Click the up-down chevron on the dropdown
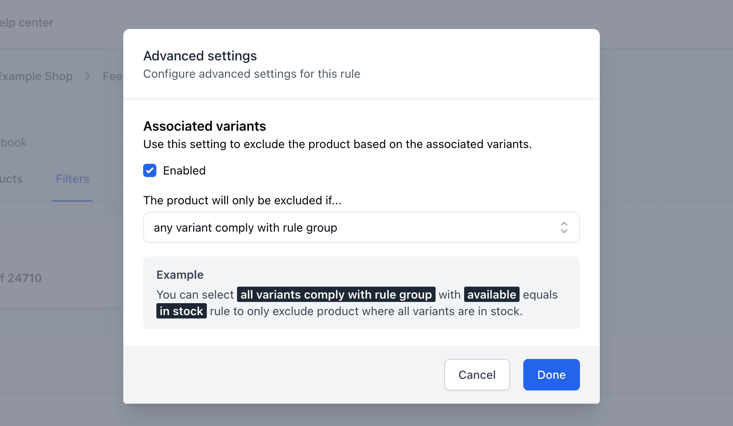733x426 pixels. coord(563,227)
